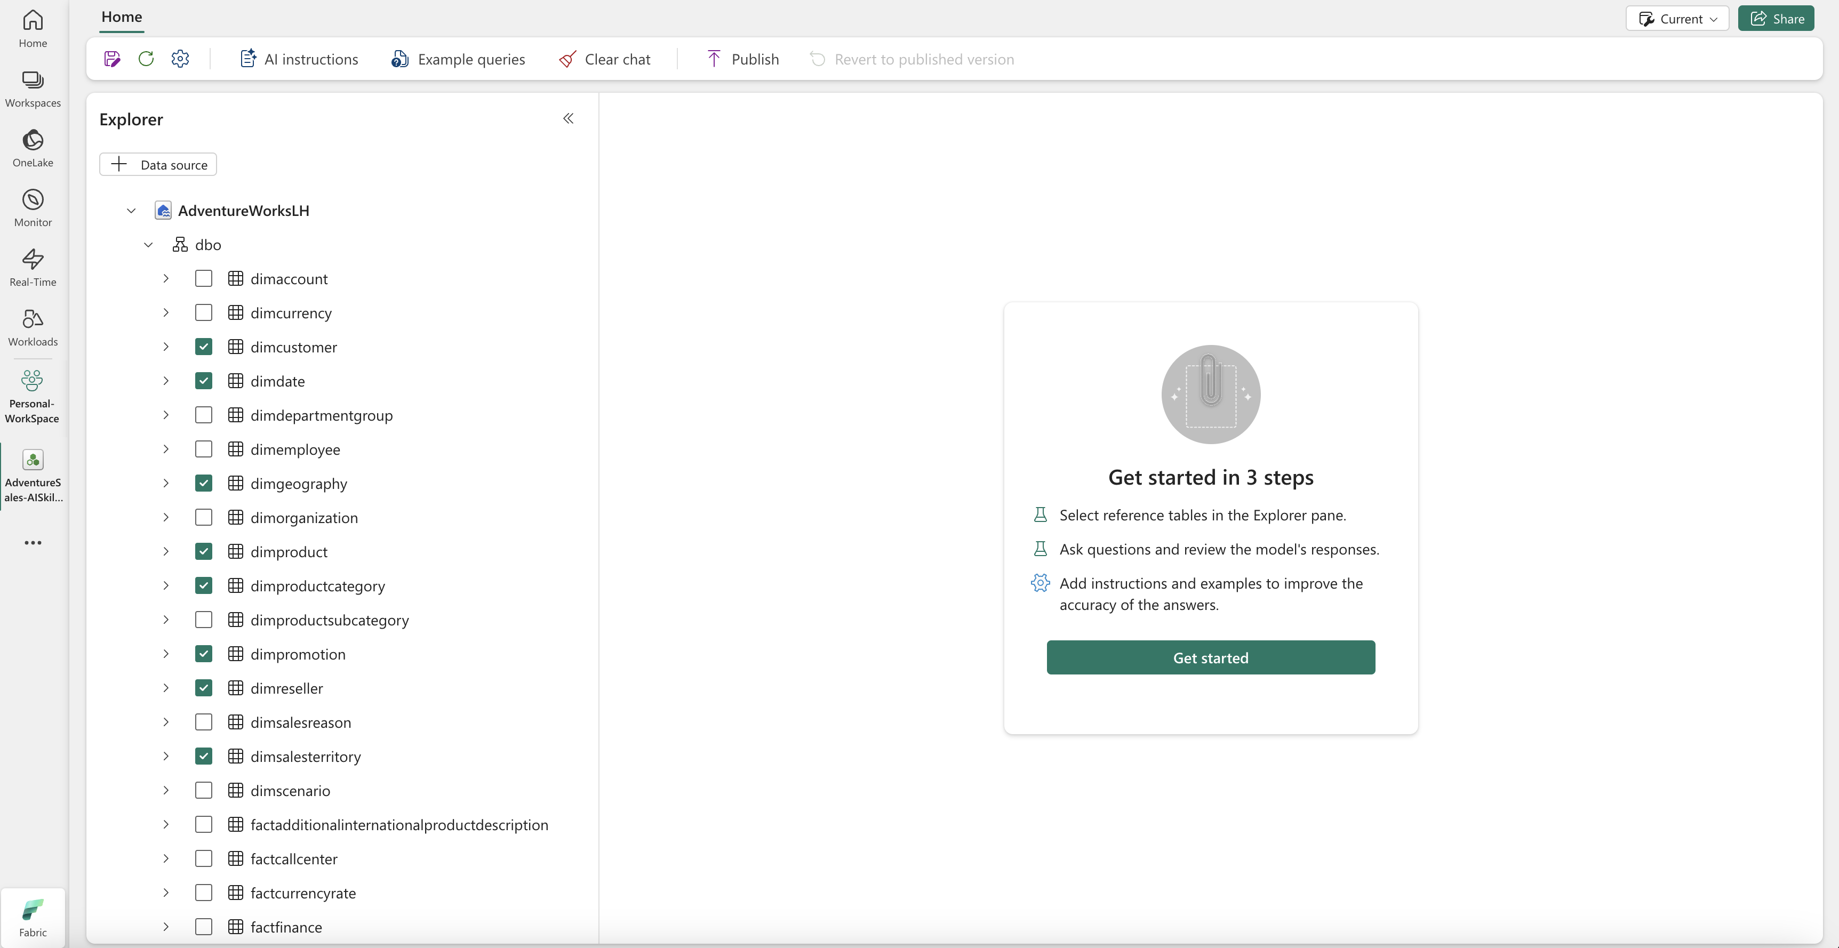Refresh using the refresh icon
Screen dimensions: 1839x948
pyautogui.click(x=146, y=59)
